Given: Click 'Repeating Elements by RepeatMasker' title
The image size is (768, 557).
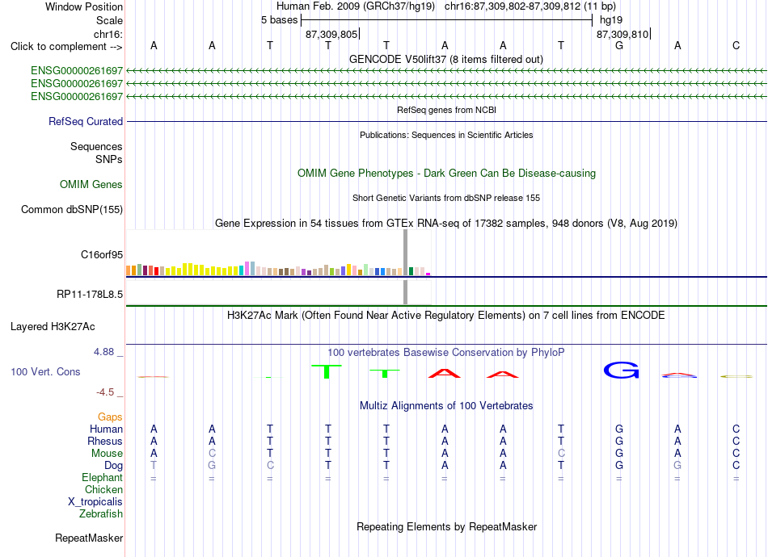Looking at the screenshot, I should (446, 526).
